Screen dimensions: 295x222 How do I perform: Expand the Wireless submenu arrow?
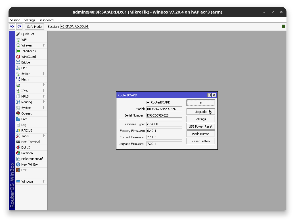[44, 45]
